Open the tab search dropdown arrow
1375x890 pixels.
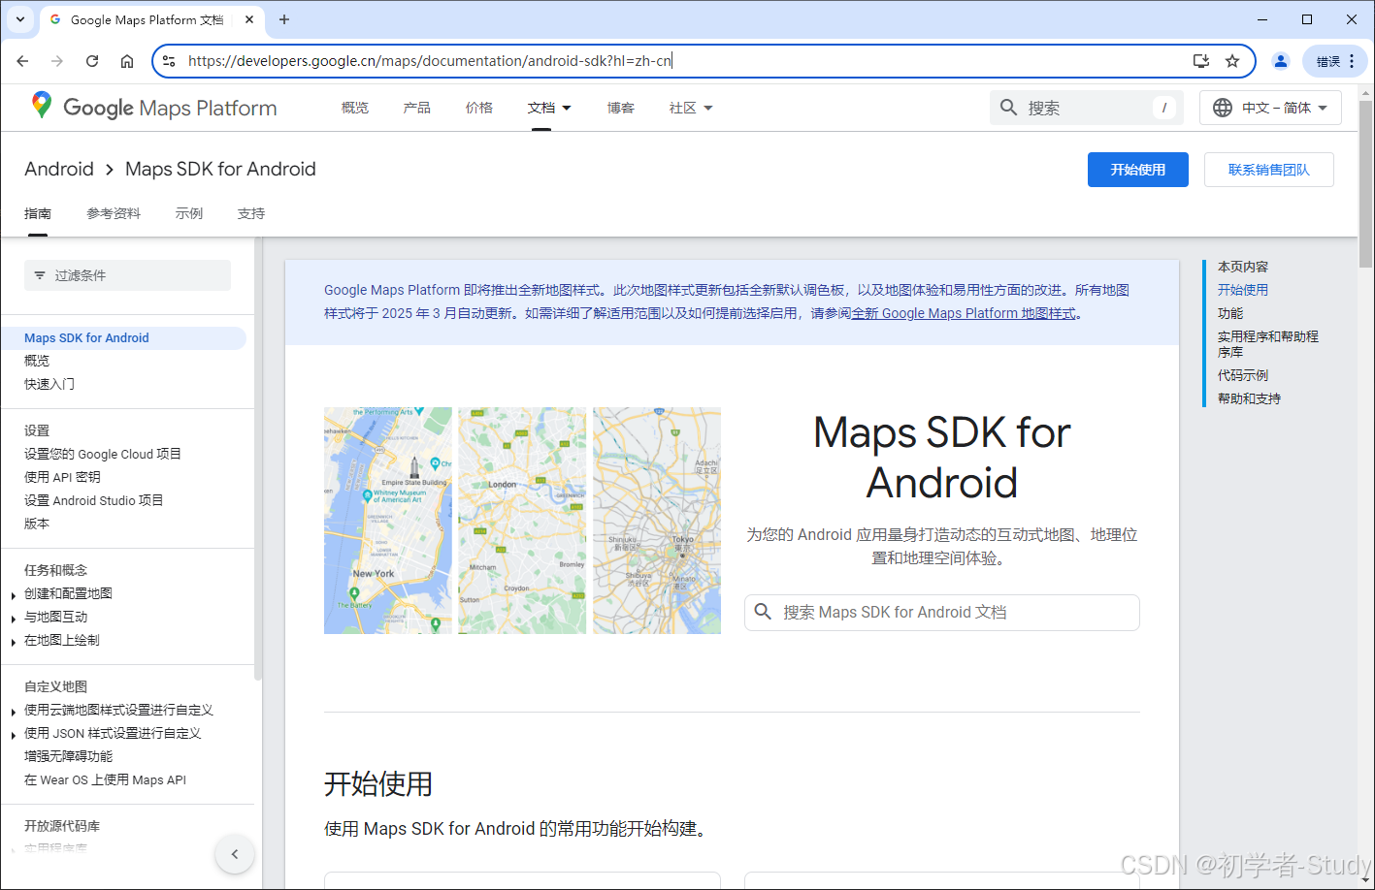coord(20,19)
